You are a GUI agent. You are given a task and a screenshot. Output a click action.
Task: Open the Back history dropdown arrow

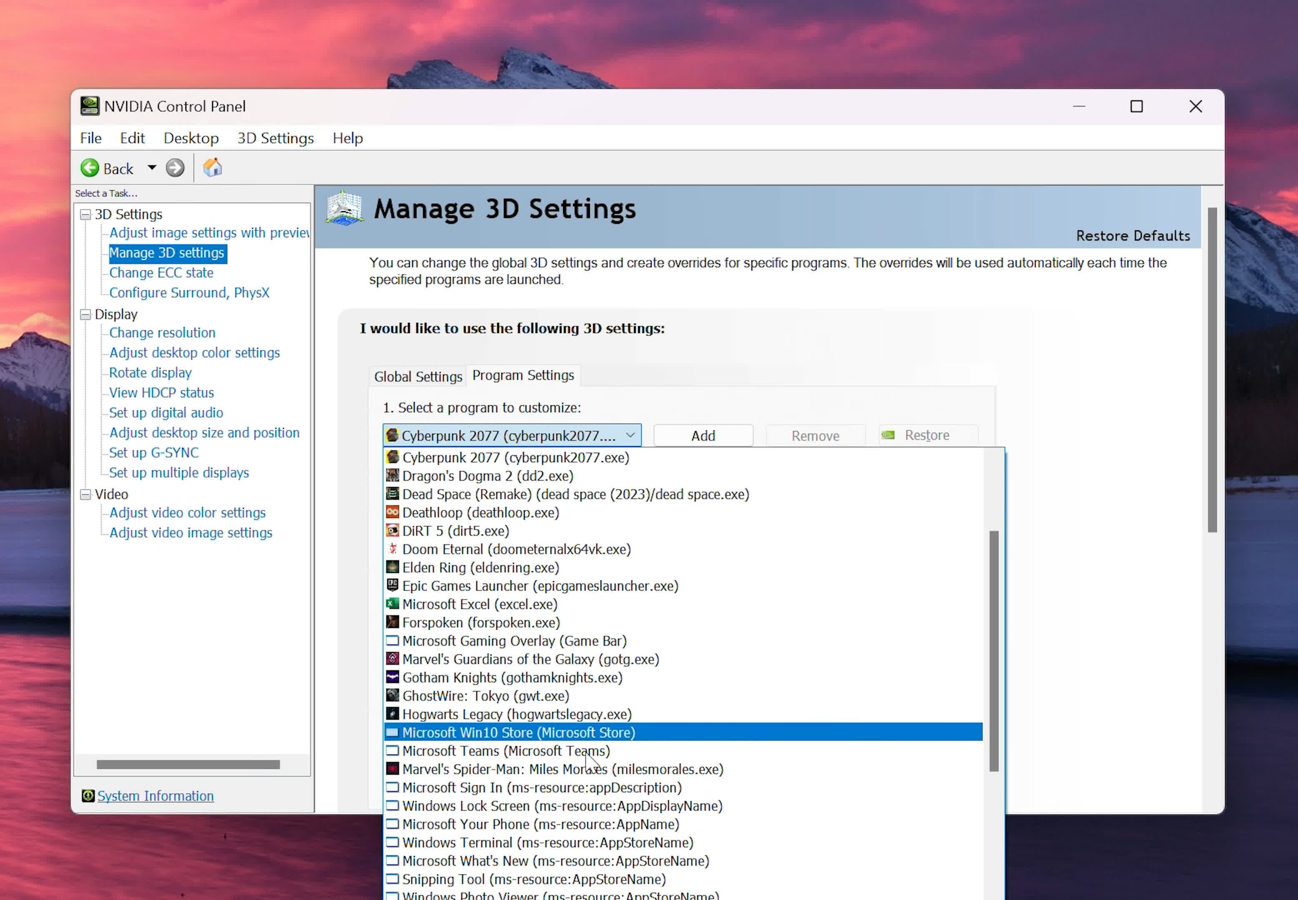[152, 168]
